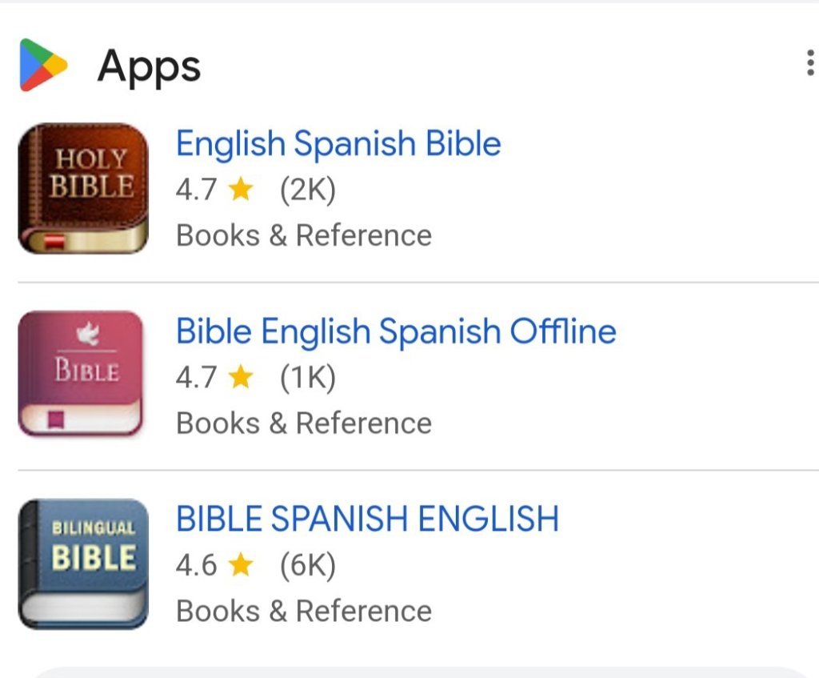819x678 pixels.
Task: Open the three-dot more options menu
Action: click(809, 63)
